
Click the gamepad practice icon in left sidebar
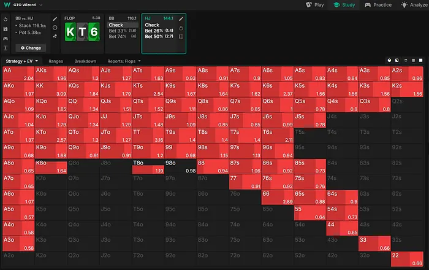pos(6,38)
